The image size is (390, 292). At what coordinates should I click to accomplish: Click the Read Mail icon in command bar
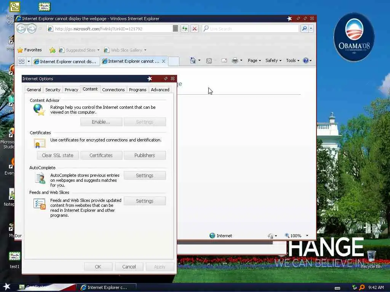(x=224, y=60)
